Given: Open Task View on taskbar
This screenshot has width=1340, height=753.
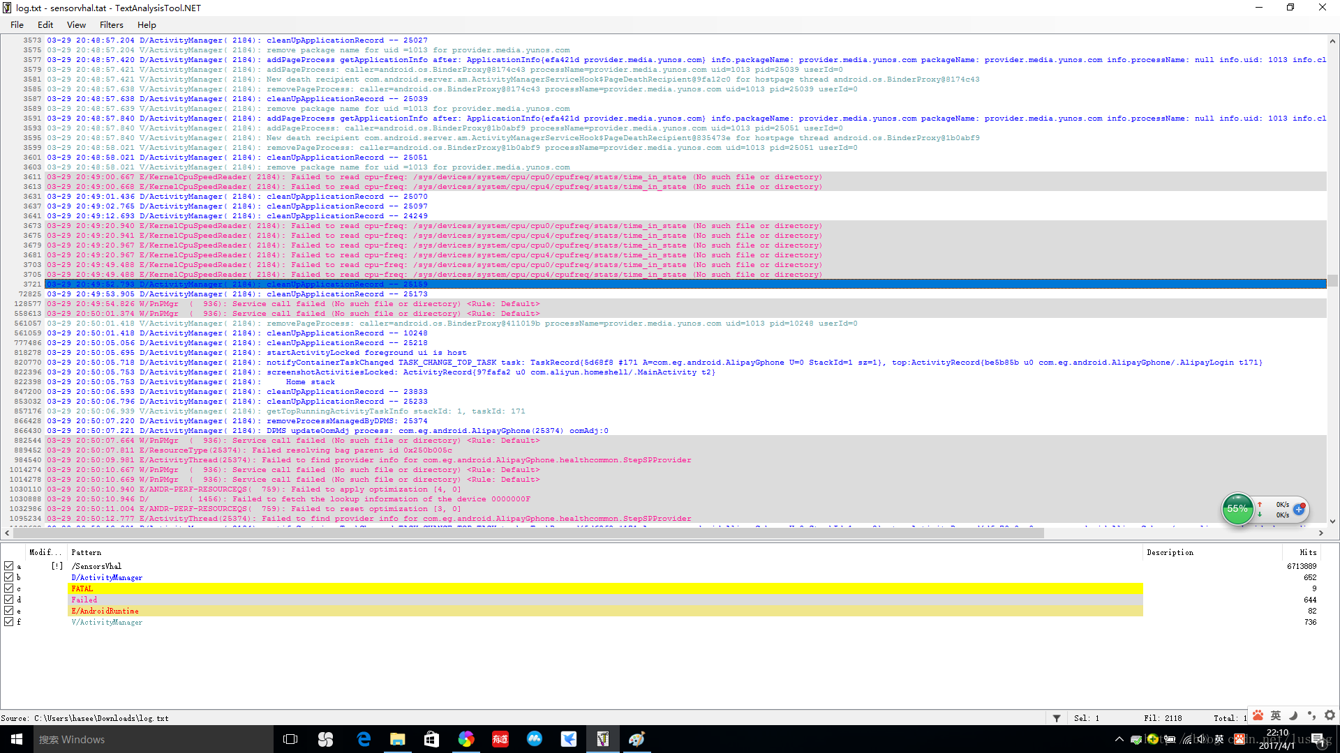Looking at the screenshot, I should 290,739.
